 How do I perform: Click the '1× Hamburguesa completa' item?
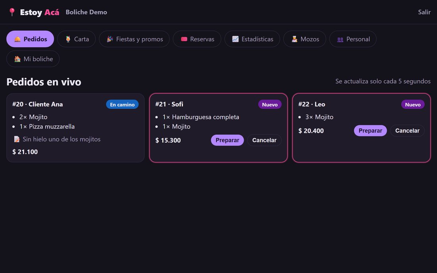click(201, 117)
